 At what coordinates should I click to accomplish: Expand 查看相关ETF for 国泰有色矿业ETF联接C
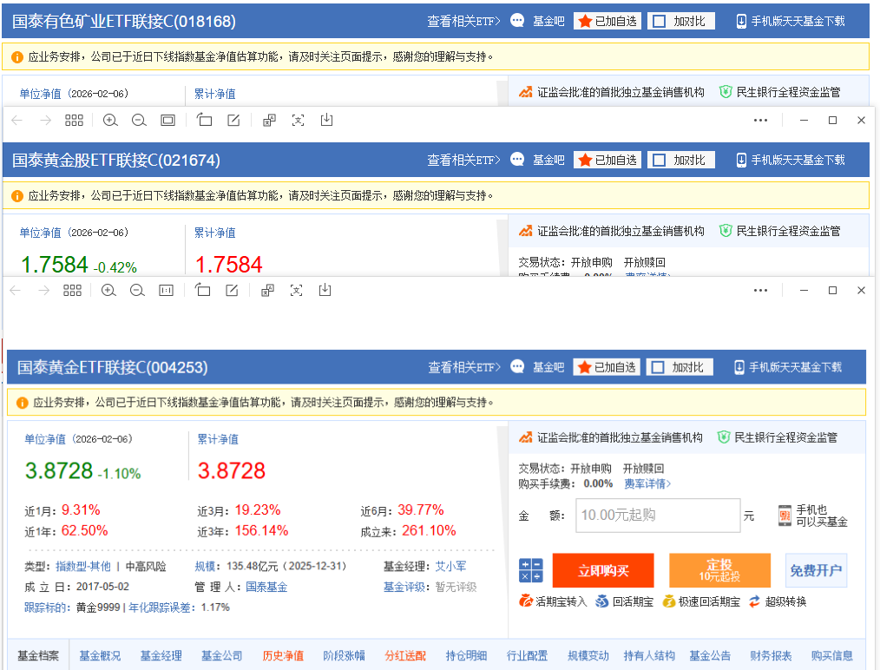click(x=463, y=21)
